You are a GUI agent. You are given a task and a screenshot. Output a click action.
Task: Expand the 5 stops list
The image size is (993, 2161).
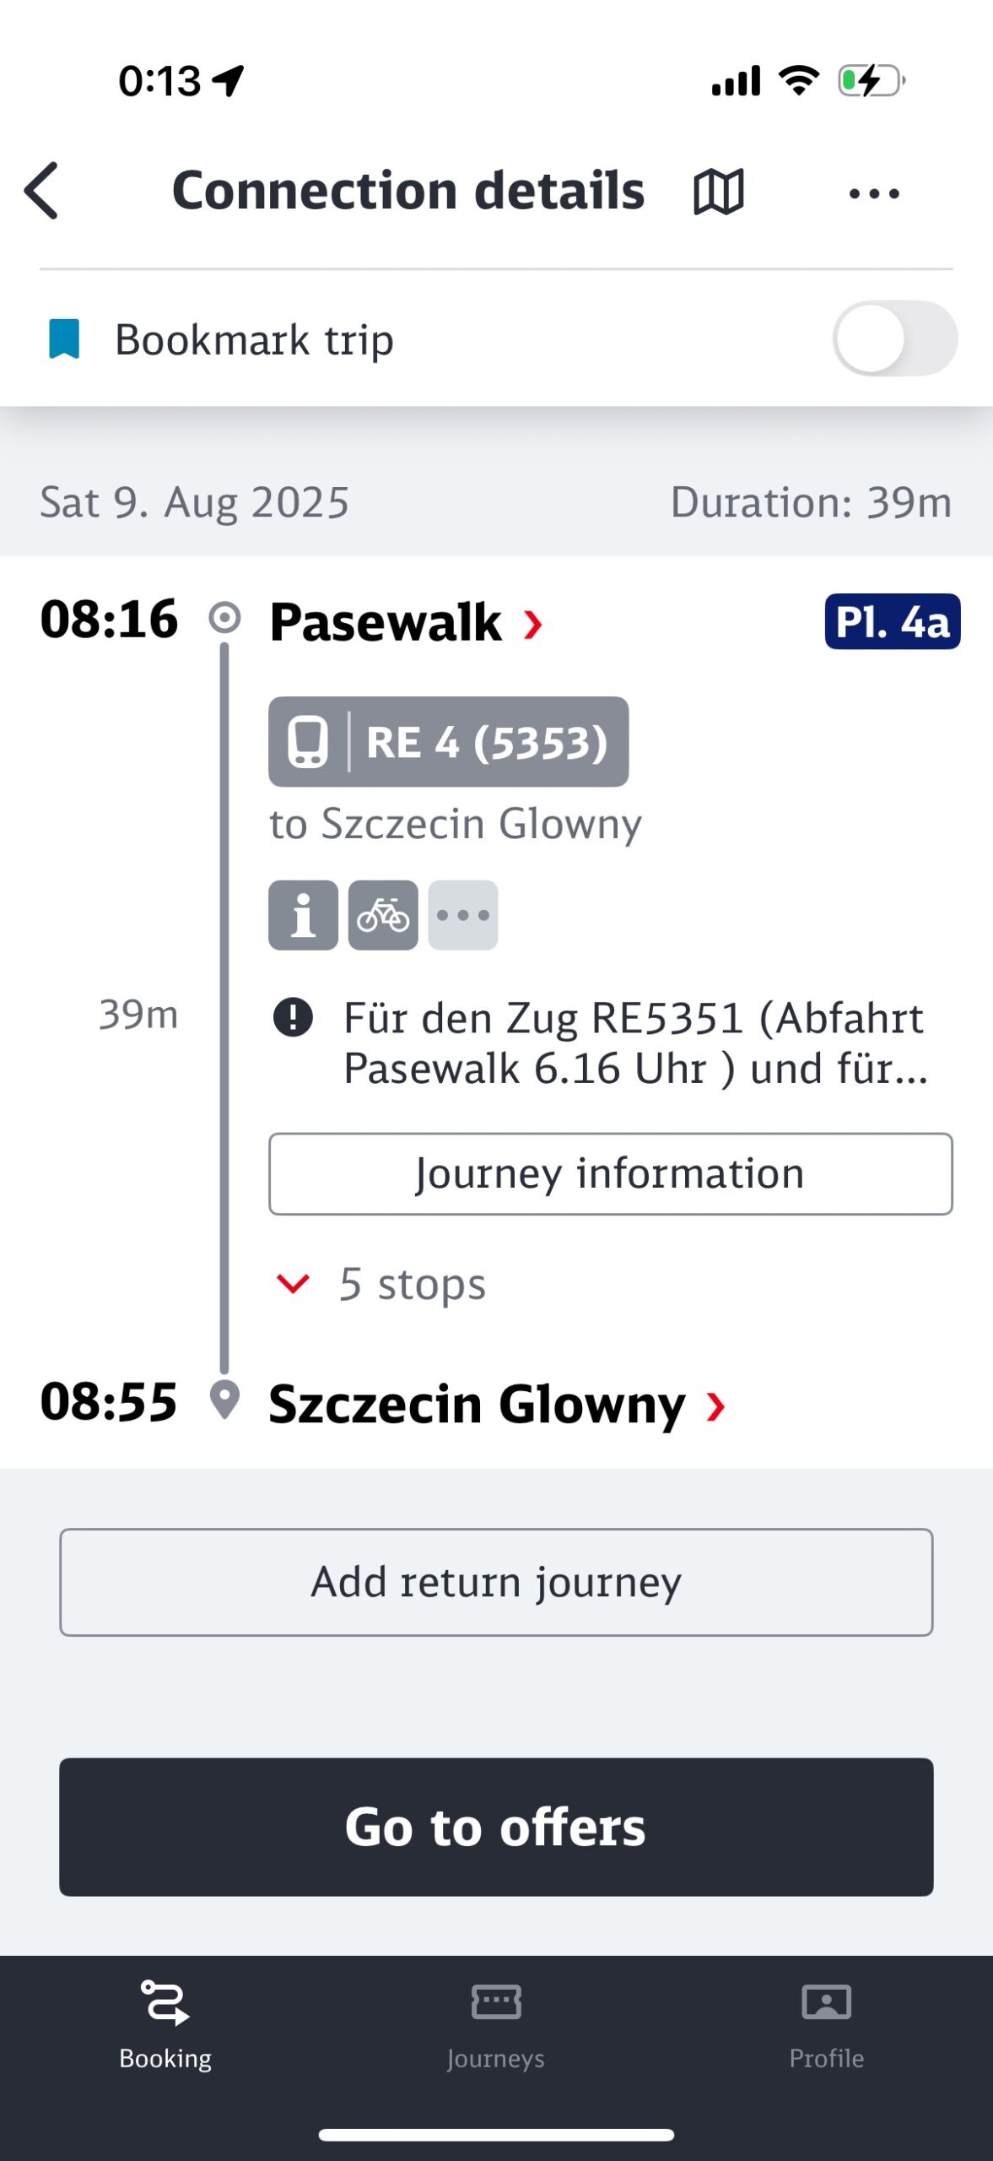coord(381,1284)
